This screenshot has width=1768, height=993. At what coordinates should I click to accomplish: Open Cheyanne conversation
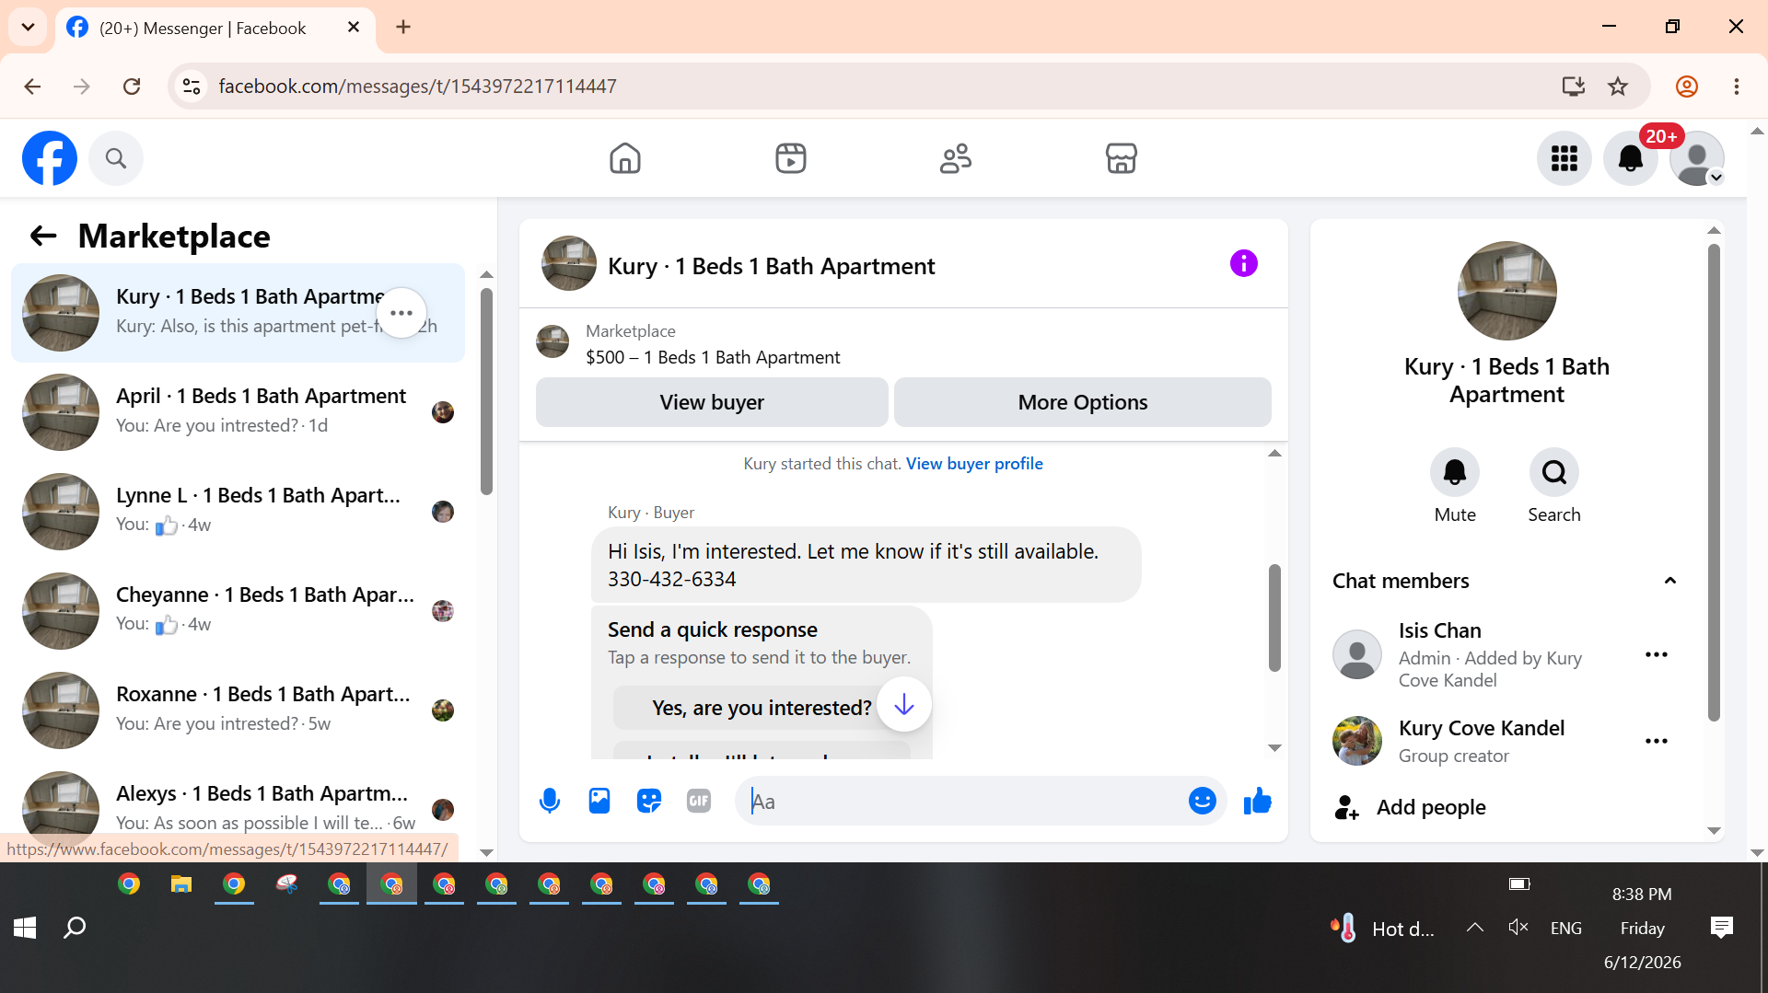(x=238, y=611)
